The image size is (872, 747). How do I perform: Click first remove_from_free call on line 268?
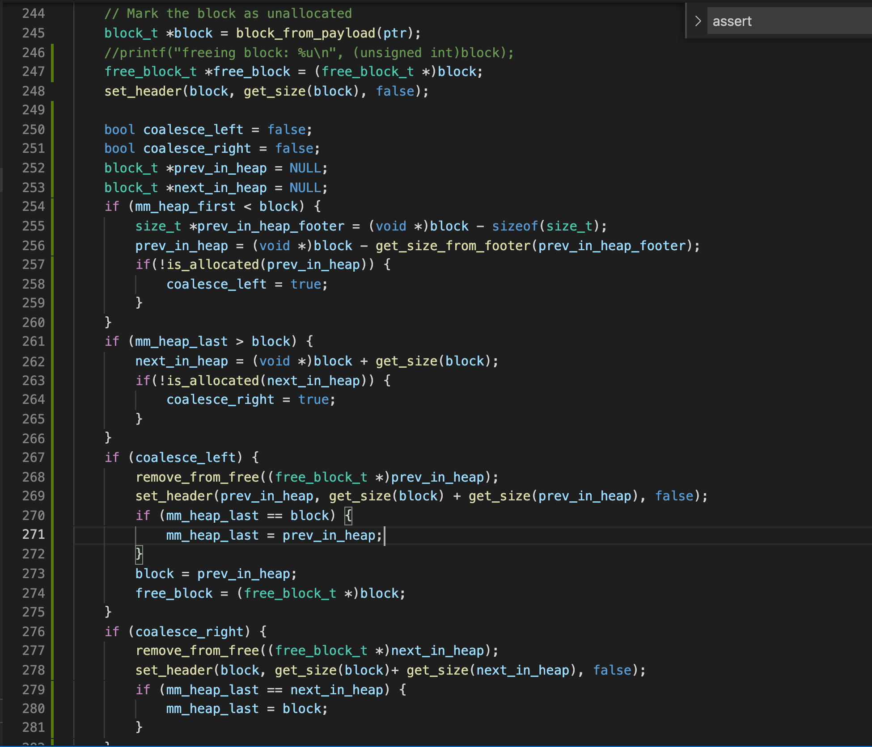[197, 477]
